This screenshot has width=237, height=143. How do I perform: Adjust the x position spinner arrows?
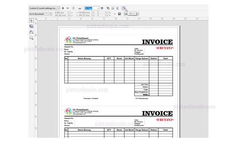coord(69,12)
